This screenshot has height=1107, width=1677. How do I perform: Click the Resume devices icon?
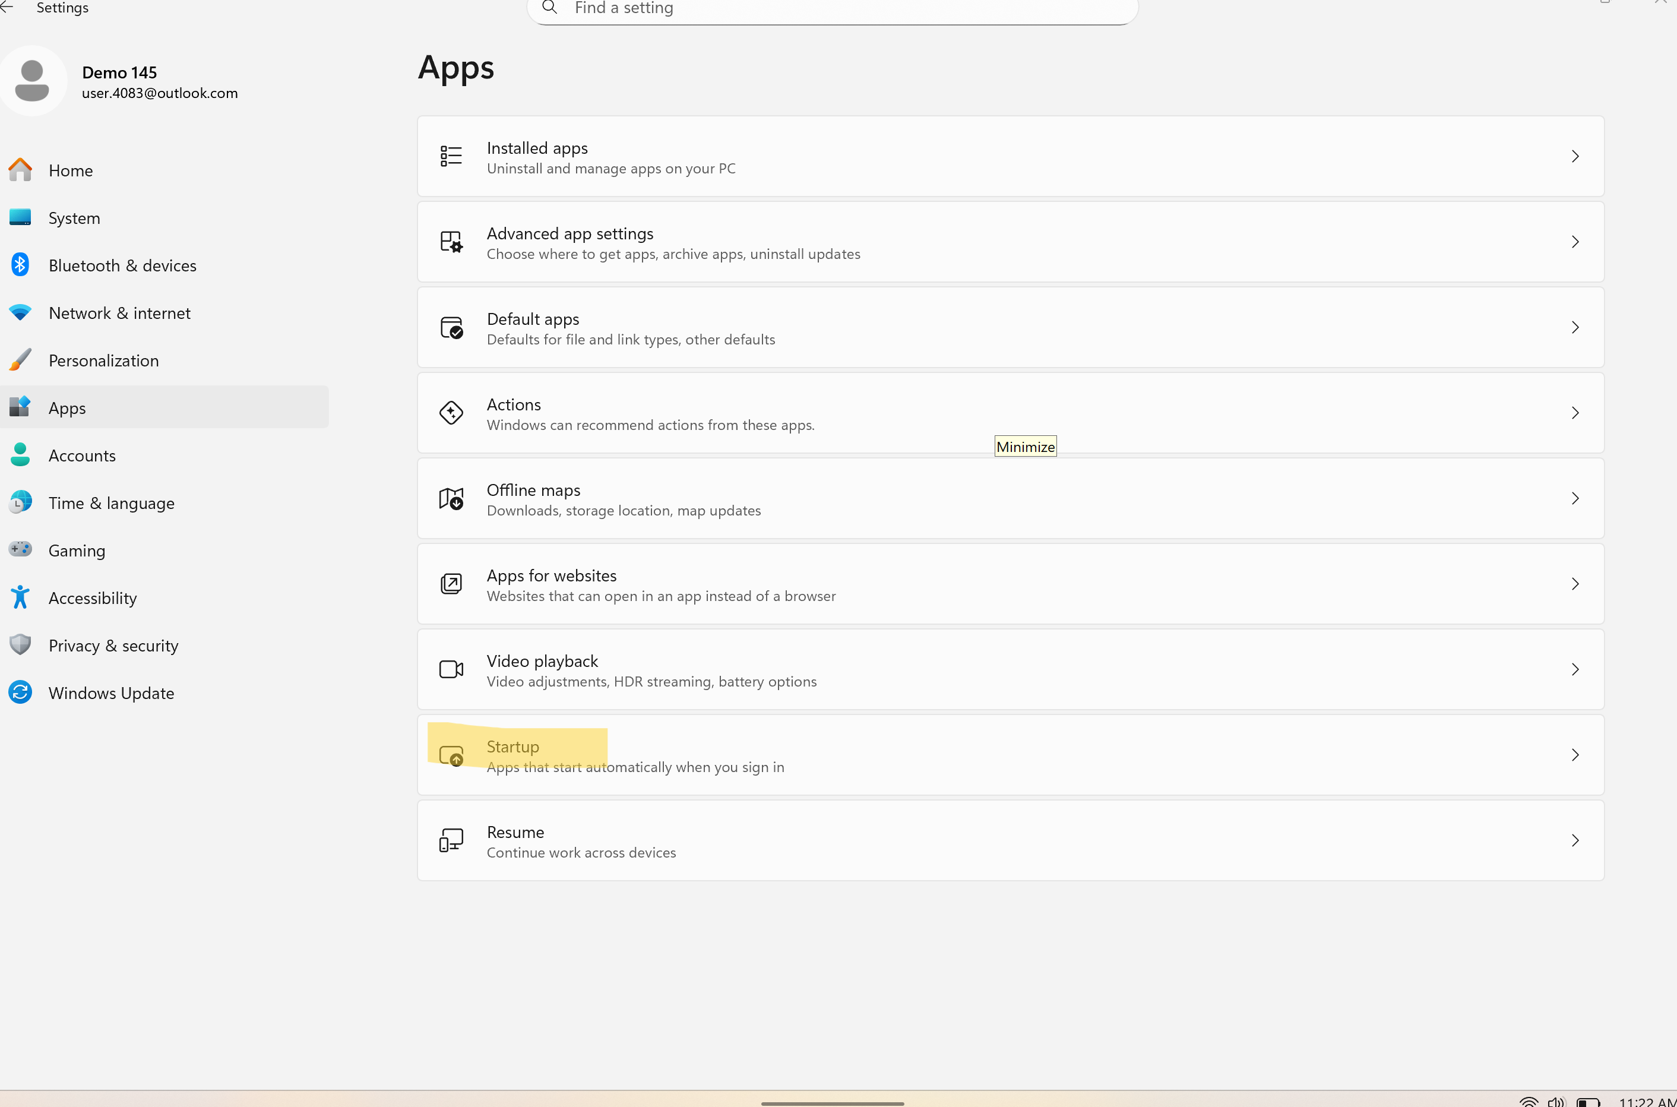pos(451,840)
